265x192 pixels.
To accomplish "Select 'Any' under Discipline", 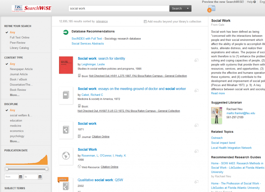I will 12,110.
